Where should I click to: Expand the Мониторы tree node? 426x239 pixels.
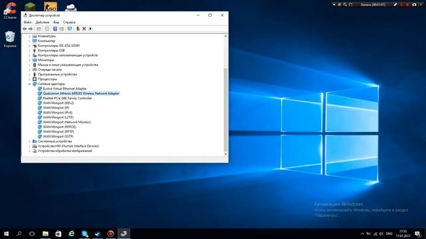[29, 60]
